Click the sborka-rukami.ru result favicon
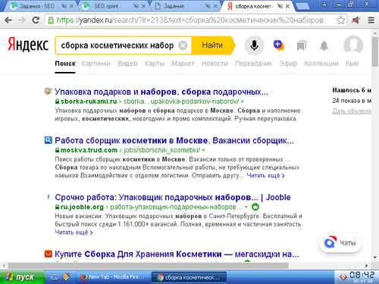Image resolution: width=379 pixels, height=284 pixels. click(48, 92)
